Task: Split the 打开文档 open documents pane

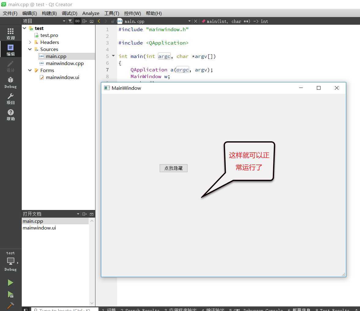Action: (84, 214)
